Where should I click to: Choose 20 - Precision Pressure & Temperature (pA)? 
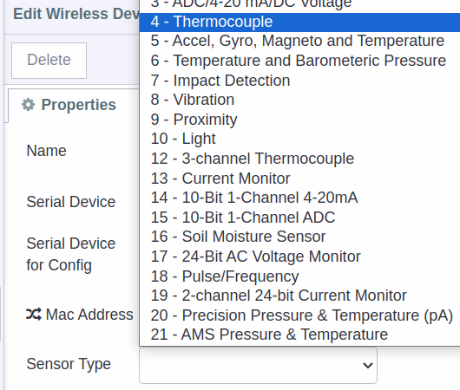pyautogui.click(x=299, y=315)
